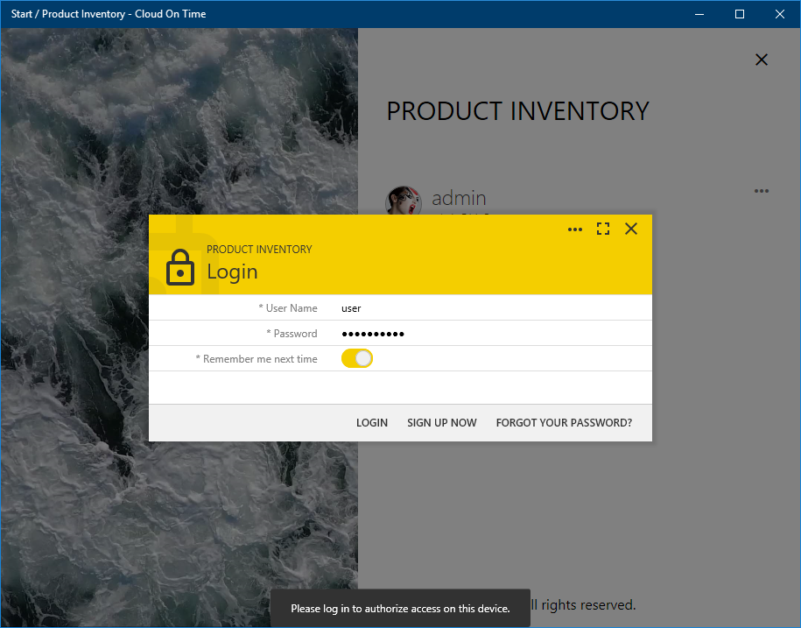The width and height of the screenshot is (801, 628).
Task: Close the Cloud On Time application window
Action: pyautogui.click(x=780, y=14)
